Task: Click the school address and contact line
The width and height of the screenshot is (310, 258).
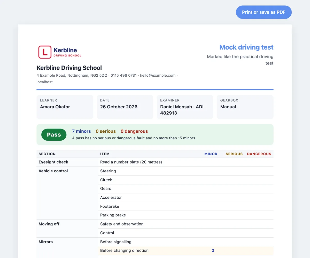Action: click(107, 79)
